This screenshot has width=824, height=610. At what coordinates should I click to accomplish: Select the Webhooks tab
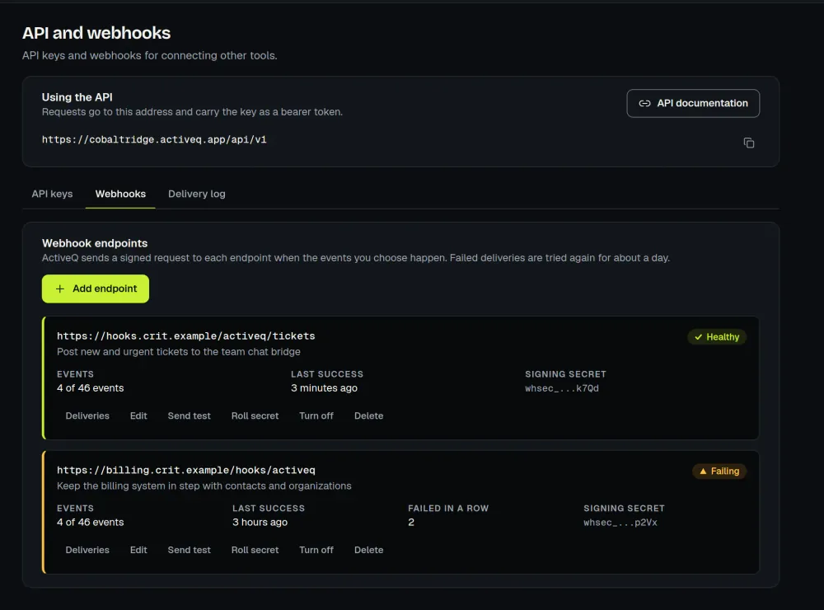120,194
